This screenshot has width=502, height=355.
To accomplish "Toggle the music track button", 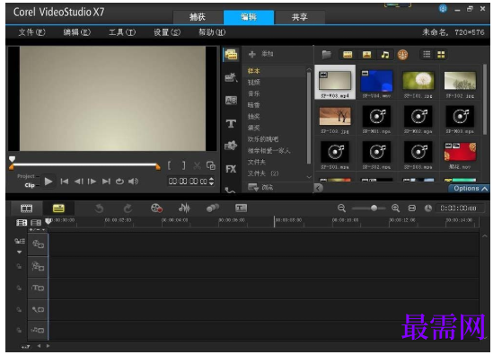I will pos(38,330).
